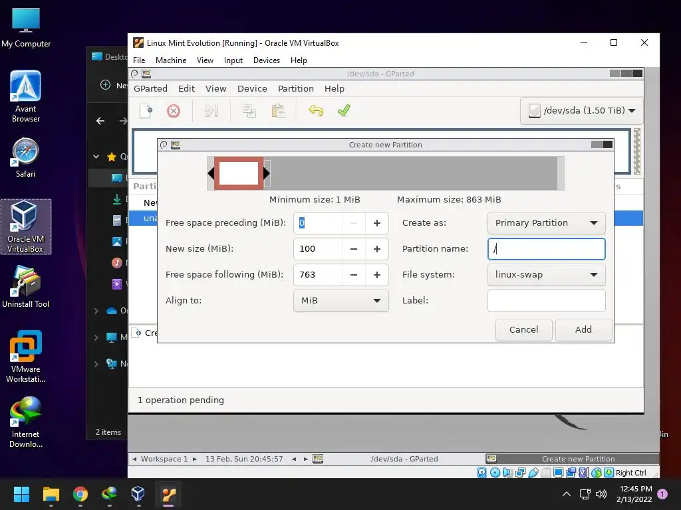
Task: Click the 'Maximum size: 863 MiB' text
Action: click(x=449, y=199)
